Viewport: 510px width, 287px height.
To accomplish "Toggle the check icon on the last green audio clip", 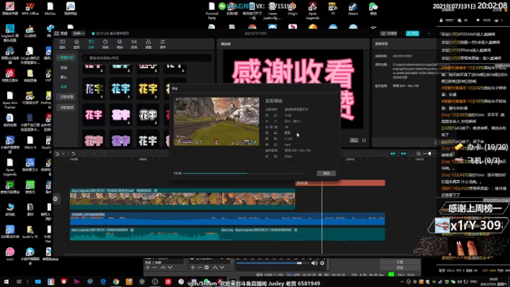I will coord(296,230).
